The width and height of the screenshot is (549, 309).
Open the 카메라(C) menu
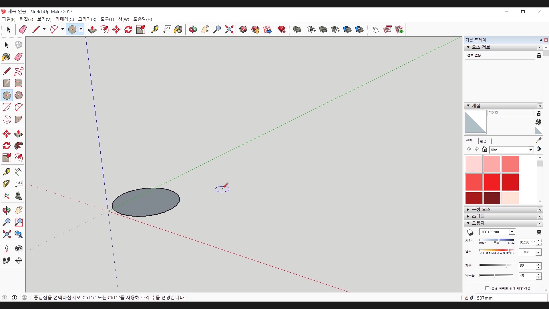(x=65, y=19)
